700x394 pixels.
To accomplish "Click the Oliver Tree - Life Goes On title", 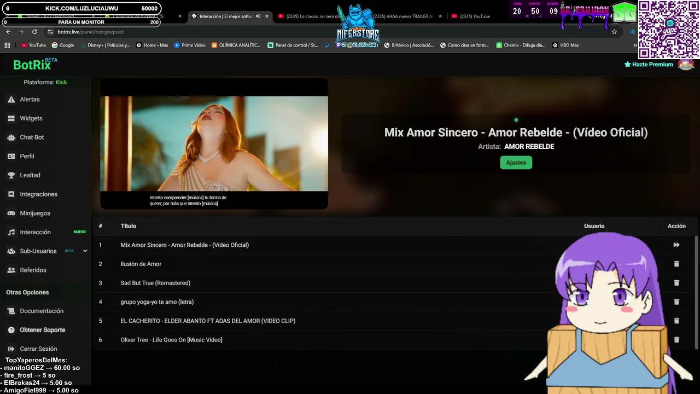I will 171,340.
